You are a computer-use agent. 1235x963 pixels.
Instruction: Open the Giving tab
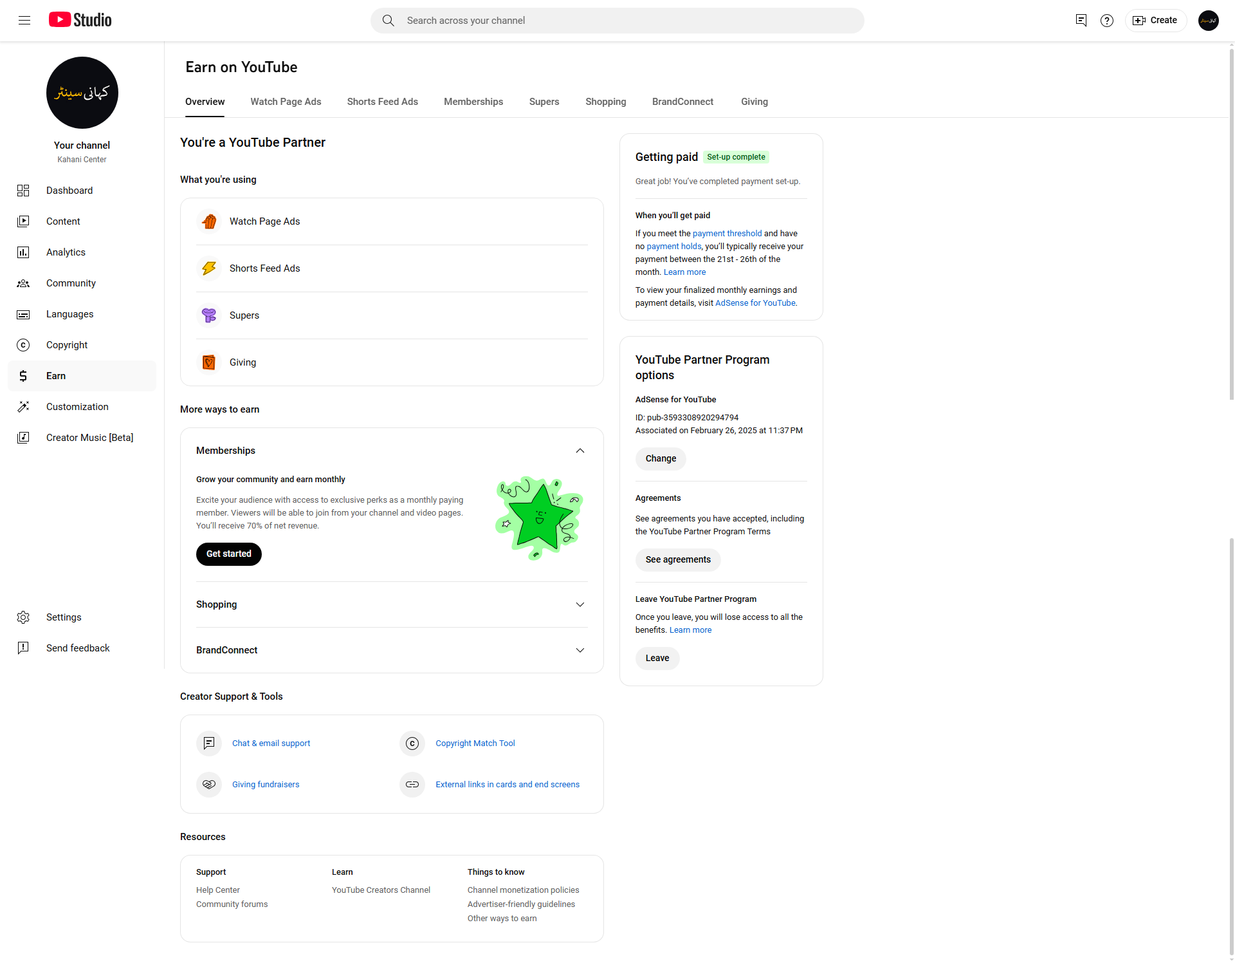tap(755, 102)
